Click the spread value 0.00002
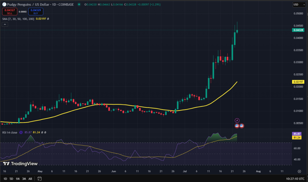The width and height of the screenshot is (308, 182). coord(23,12)
